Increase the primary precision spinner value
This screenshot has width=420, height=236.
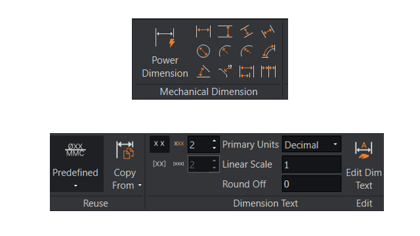(214, 141)
